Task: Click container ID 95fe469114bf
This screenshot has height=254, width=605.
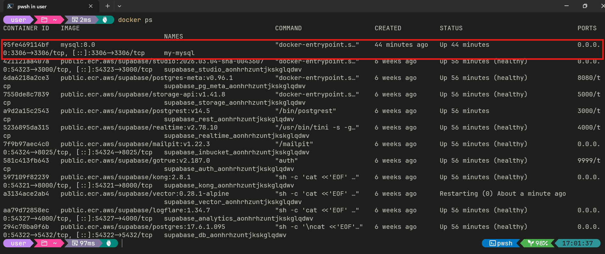Action: click(x=26, y=45)
